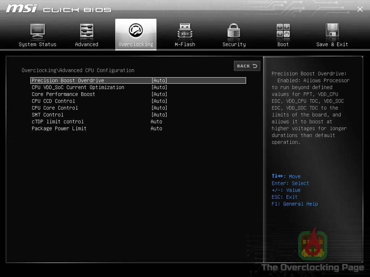Image resolution: width=370 pixels, height=277 pixels.
Task: Go back using the BACK button
Action: click(247, 66)
